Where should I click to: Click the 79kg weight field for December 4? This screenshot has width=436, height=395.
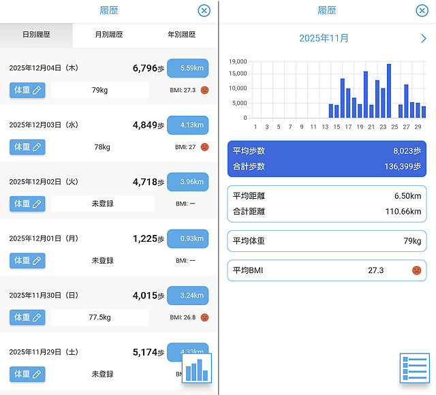pyautogui.click(x=99, y=90)
